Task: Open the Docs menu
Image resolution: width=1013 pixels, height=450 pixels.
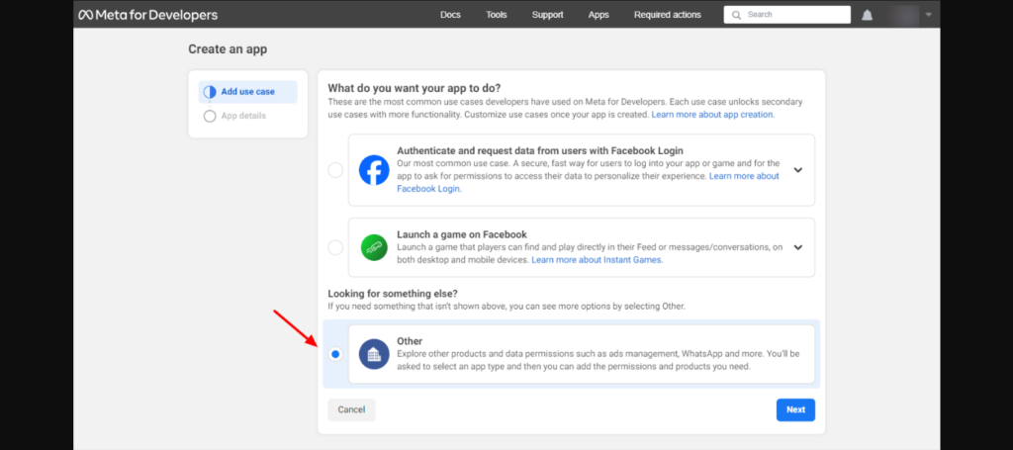Action: click(450, 15)
